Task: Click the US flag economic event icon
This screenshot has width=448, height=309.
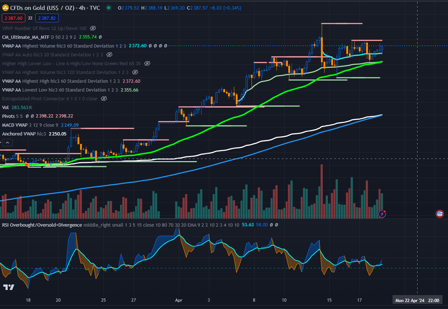Action: coord(440,213)
